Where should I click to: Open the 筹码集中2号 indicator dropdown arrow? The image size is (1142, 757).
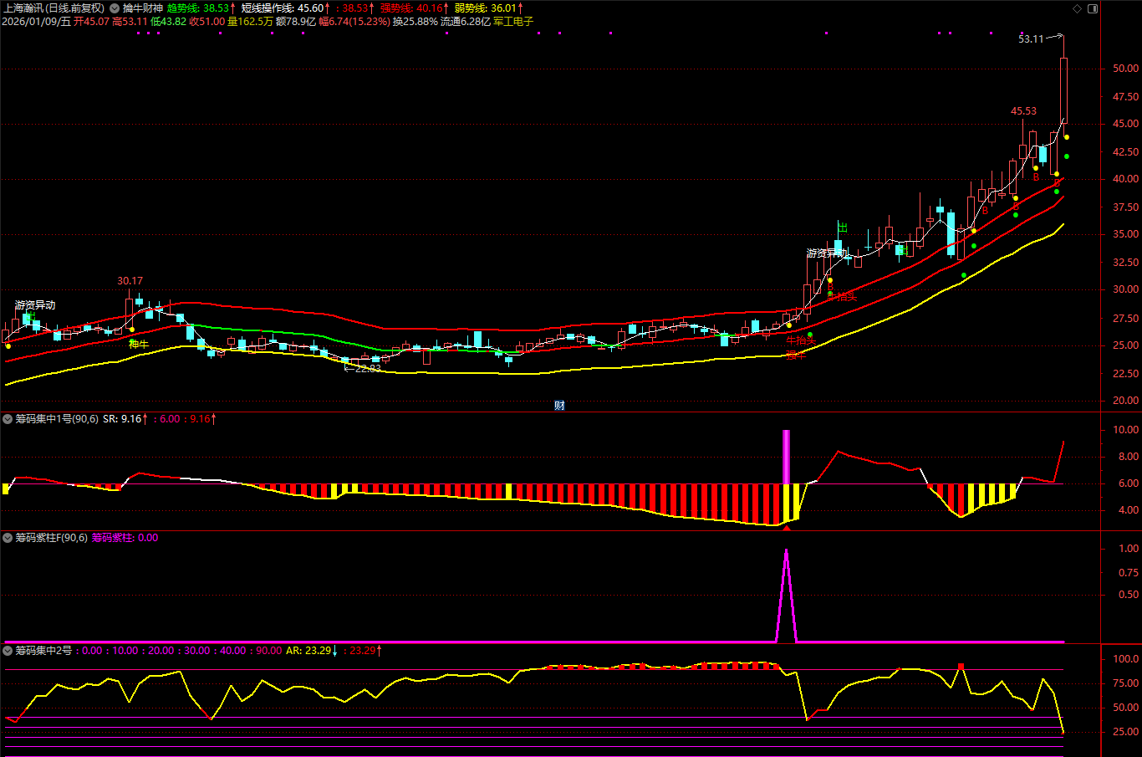pos(8,650)
